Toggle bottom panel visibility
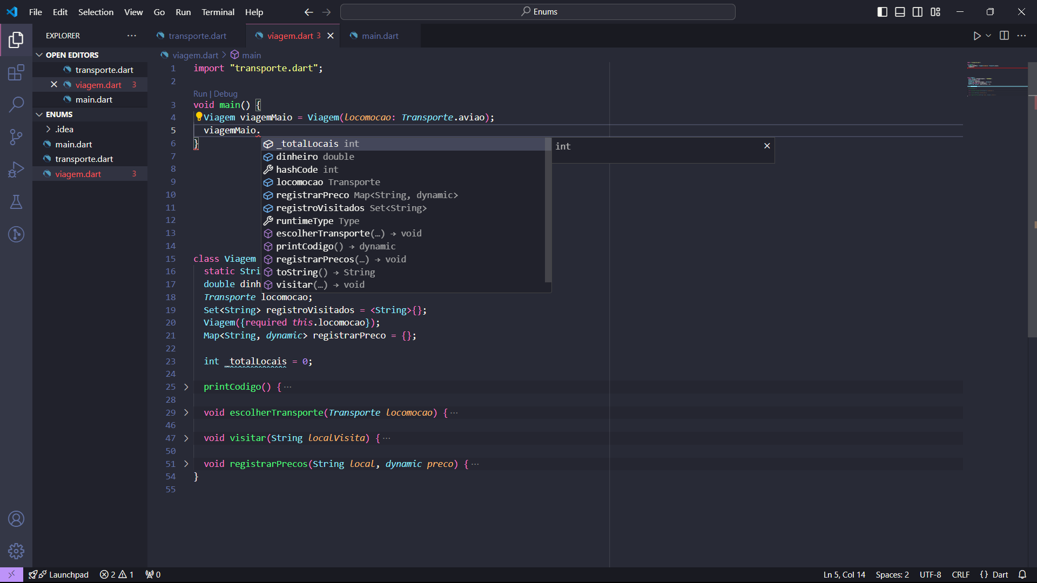This screenshot has width=1037, height=583. tap(900, 12)
